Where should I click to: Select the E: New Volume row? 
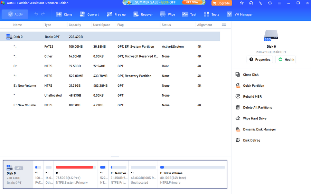coord(110,85)
